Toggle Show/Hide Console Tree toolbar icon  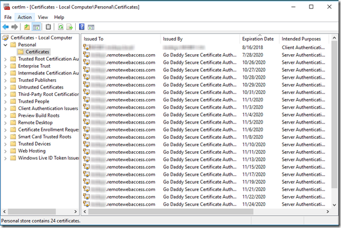(x=36, y=27)
